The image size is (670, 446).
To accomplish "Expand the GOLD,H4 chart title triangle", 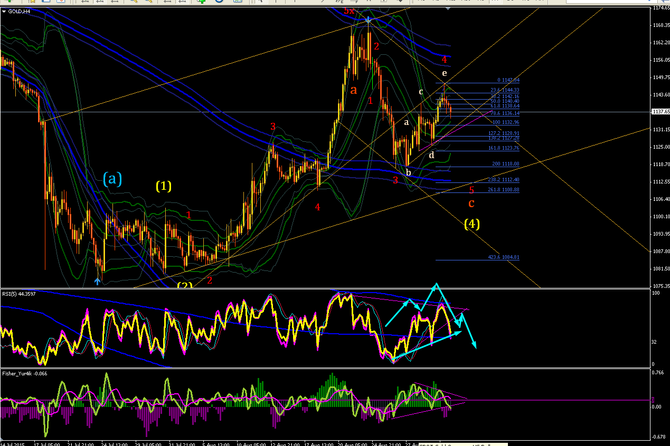I will 4,11.
